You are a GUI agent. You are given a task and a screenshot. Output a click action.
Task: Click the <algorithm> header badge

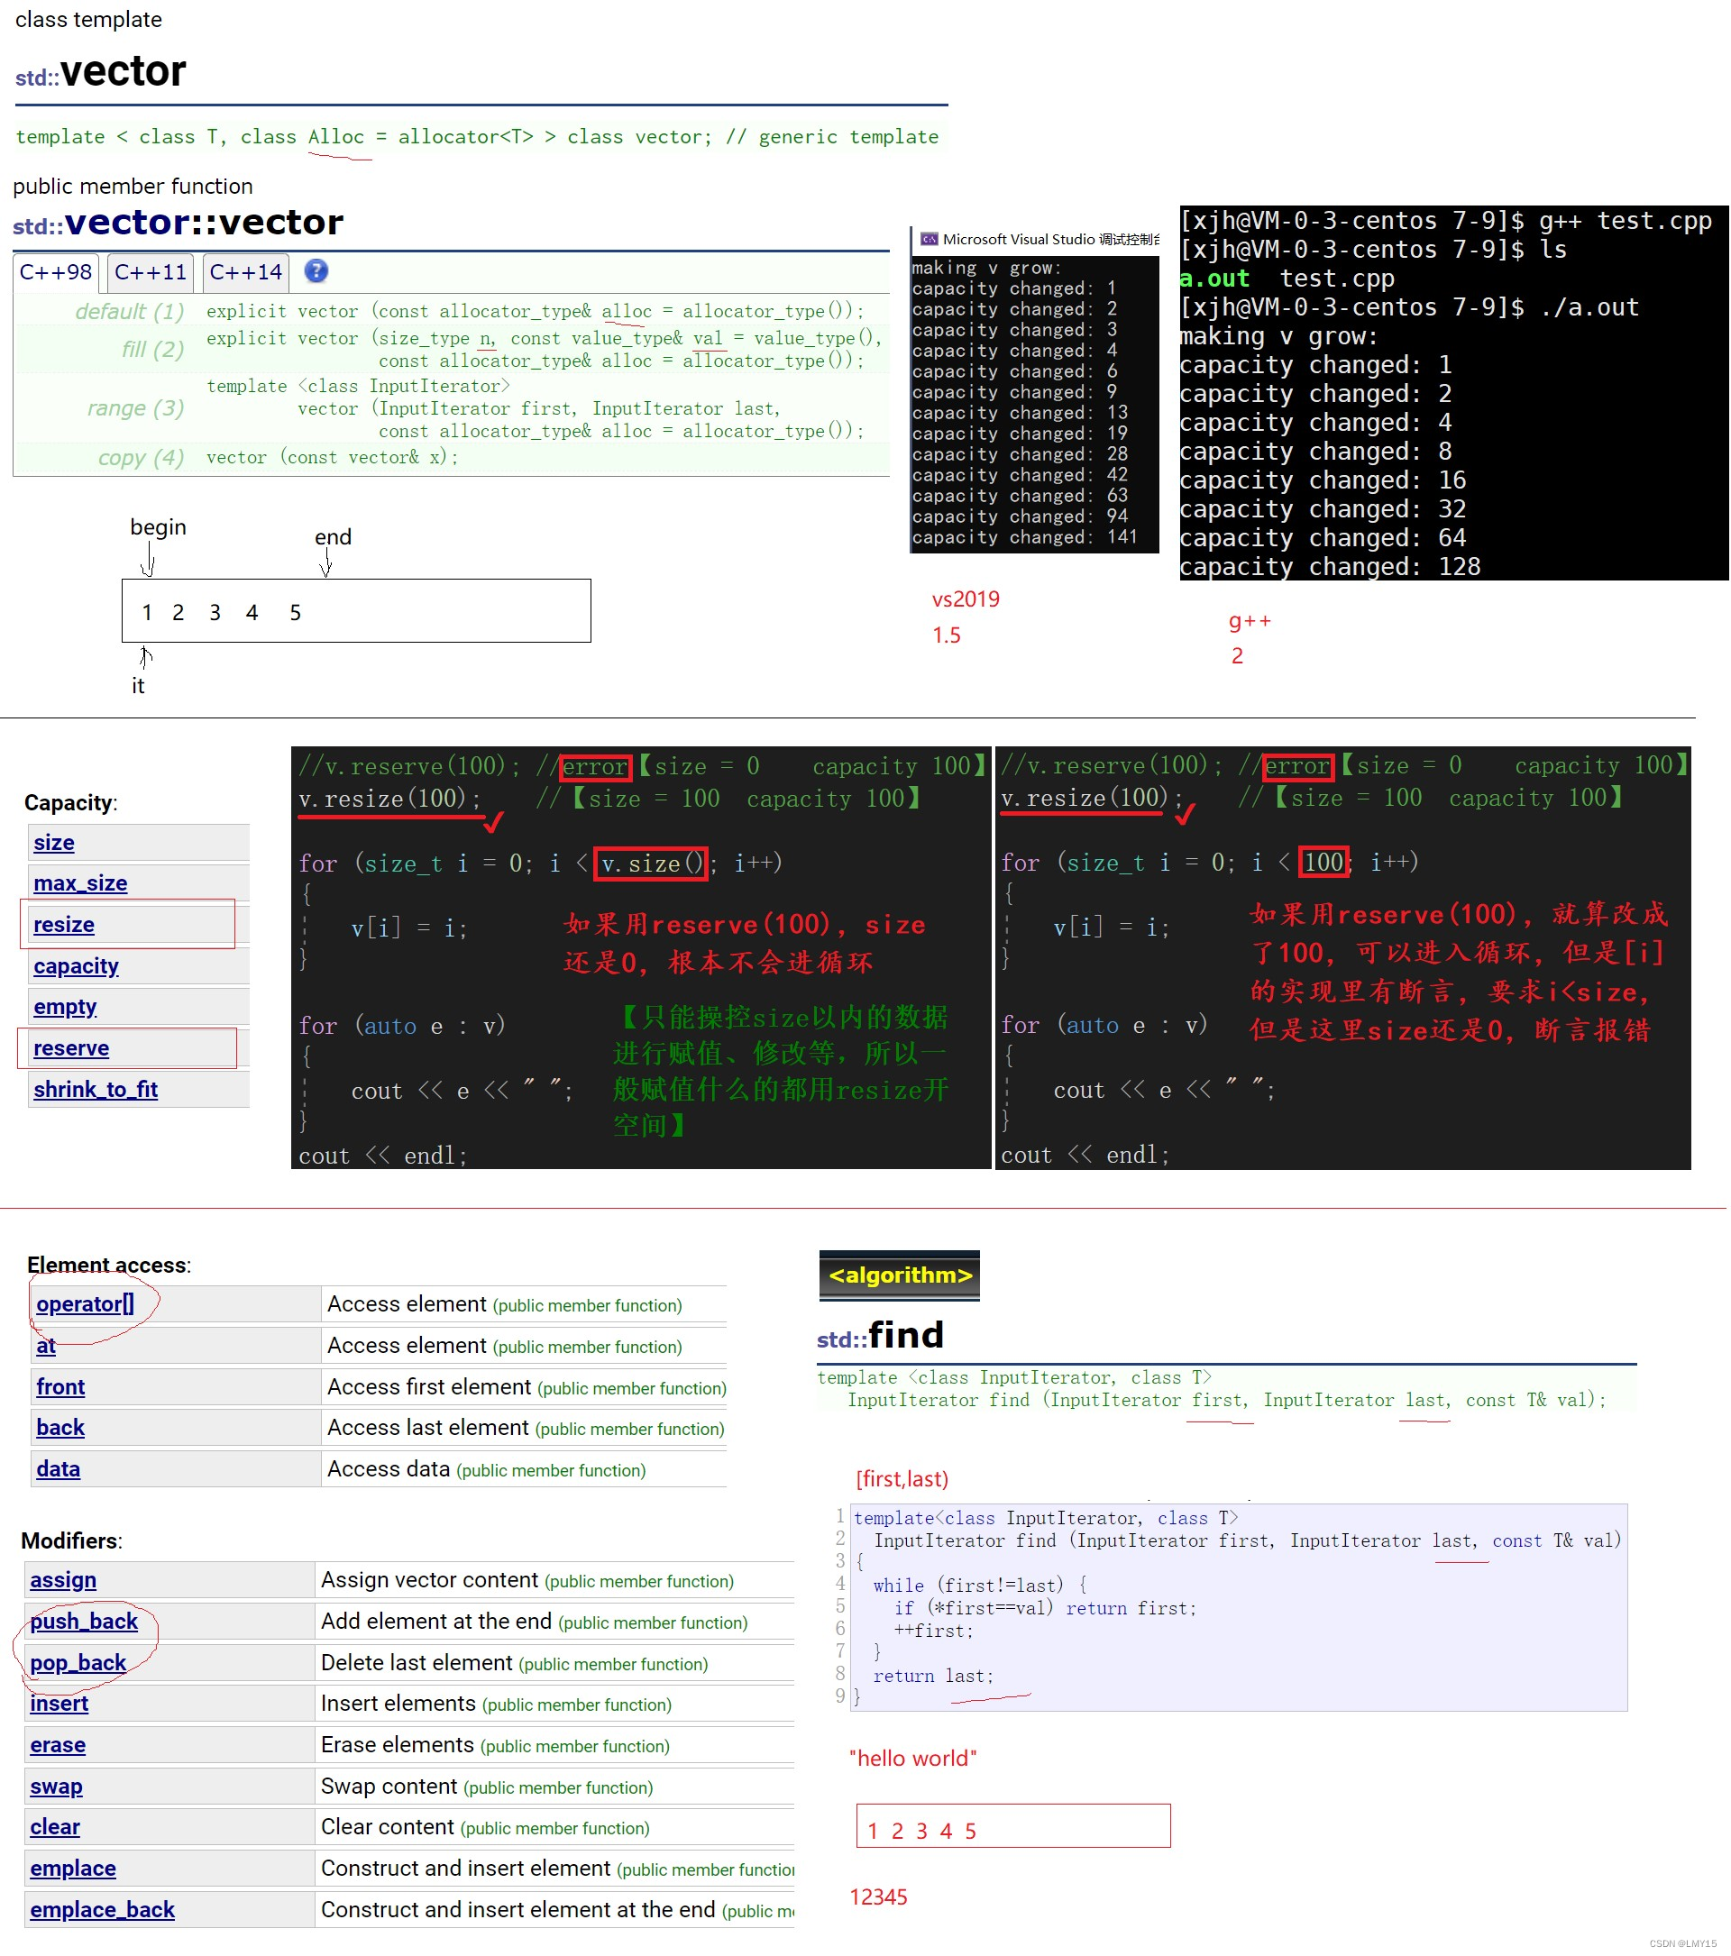899,1275
